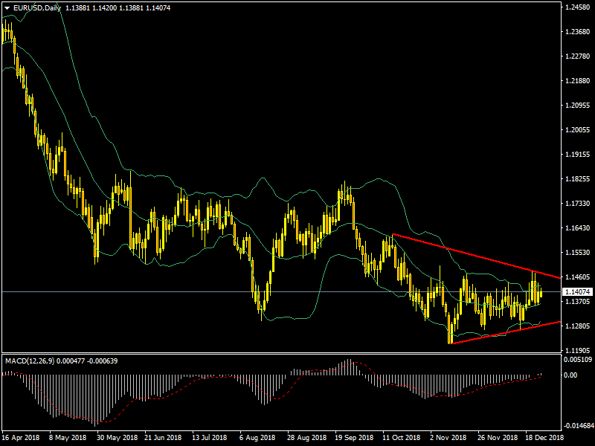Image resolution: width=595 pixels, height=446 pixels.
Task: Click the 1.11905 price scale label
Action: 576,350
